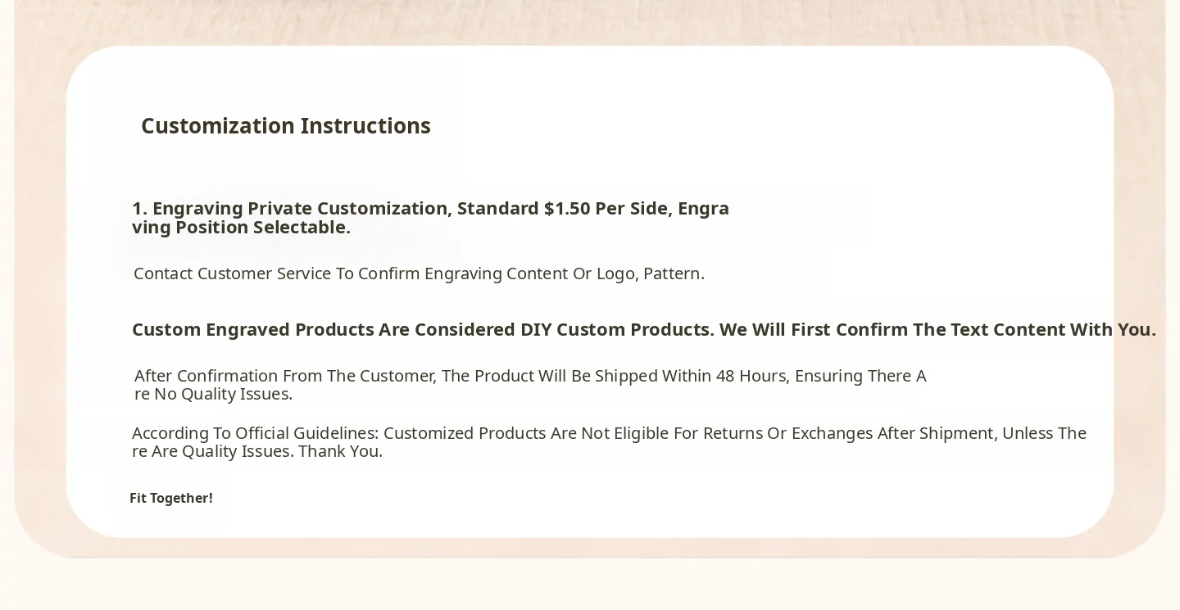Click "After Confirmation From The Customer" text
The height and width of the screenshot is (610, 1180).
[285, 376]
